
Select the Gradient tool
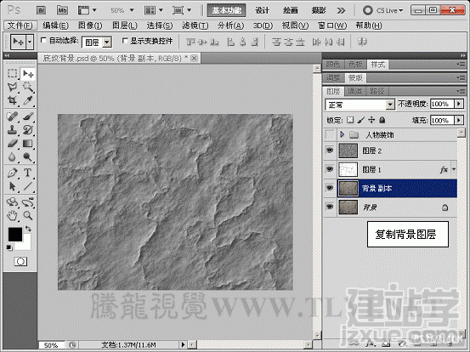click(27, 144)
